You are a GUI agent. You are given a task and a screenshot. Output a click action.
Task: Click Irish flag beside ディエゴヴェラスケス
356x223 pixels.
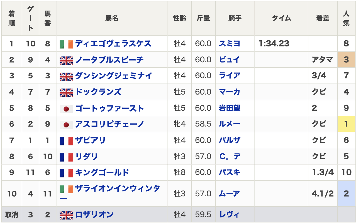pyautogui.click(x=66, y=44)
